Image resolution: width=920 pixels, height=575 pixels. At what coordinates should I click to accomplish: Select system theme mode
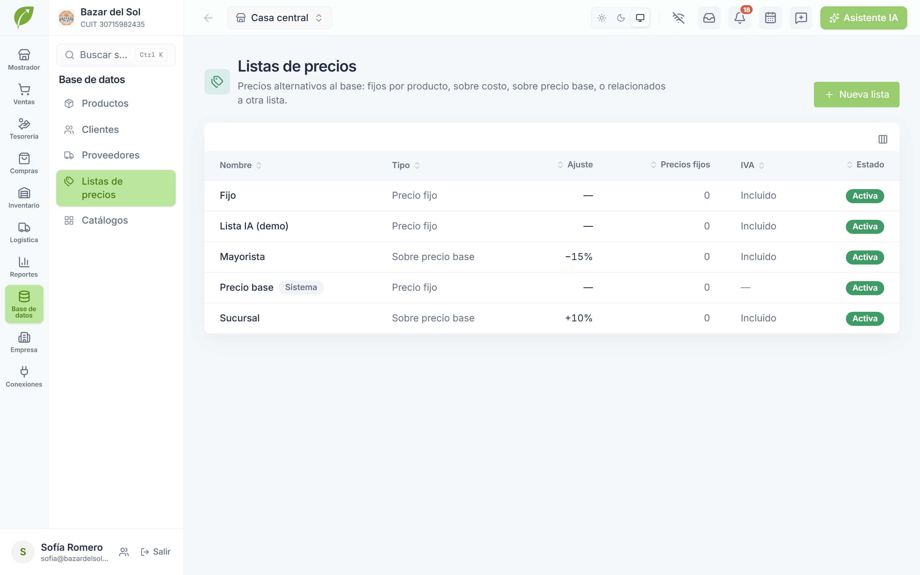(x=640, y=18)
